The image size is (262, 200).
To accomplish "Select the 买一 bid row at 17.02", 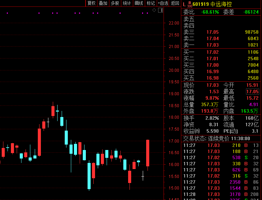I will click(221, 52).
